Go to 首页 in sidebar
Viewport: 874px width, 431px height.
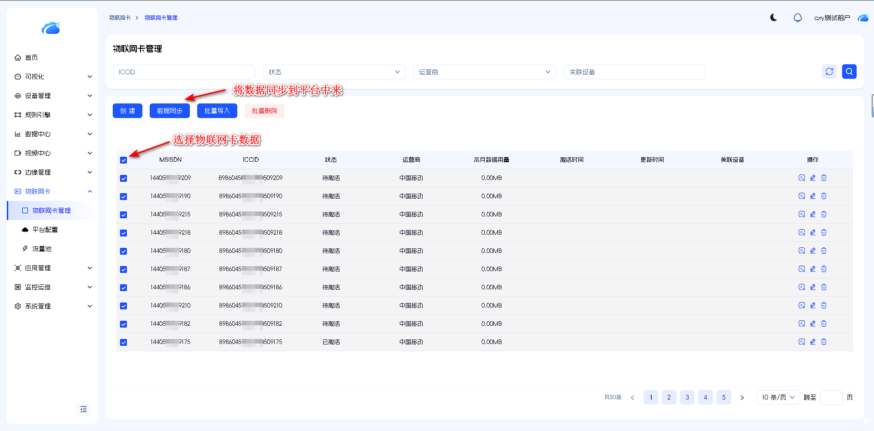tap(53, 57)
